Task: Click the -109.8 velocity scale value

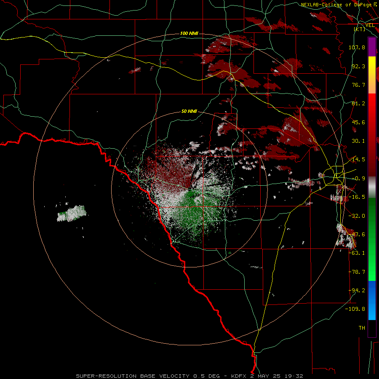Action: (x=355, y=309)
